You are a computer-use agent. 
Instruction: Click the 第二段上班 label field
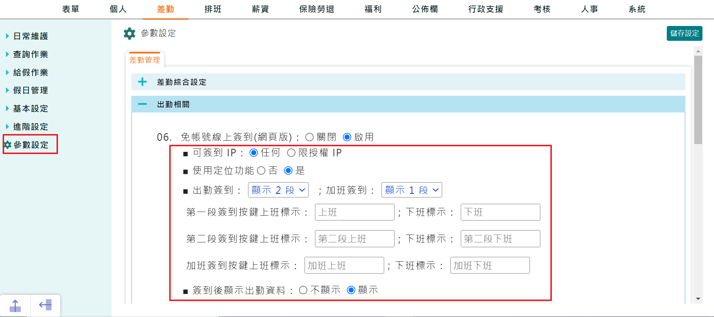355,239
